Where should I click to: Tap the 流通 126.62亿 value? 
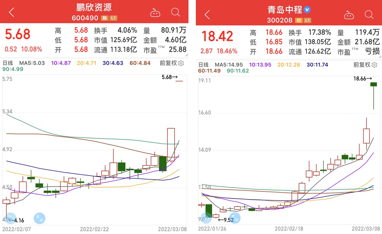coord(318,52)
